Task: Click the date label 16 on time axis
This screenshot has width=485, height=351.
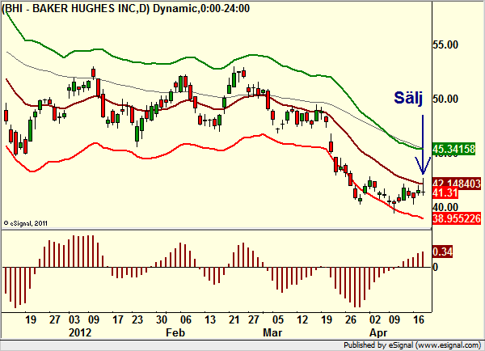Action: 418,319
